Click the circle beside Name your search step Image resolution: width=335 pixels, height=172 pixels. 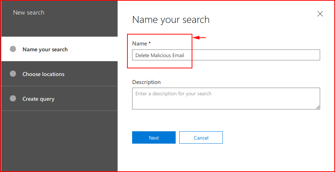(x=13, y=49)
